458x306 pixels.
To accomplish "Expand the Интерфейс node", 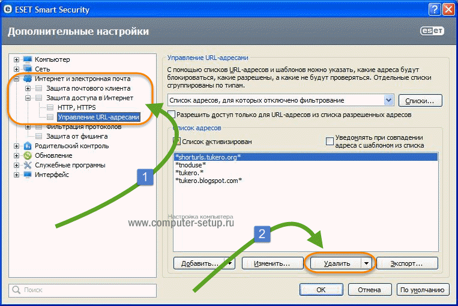I will (16, 175).
